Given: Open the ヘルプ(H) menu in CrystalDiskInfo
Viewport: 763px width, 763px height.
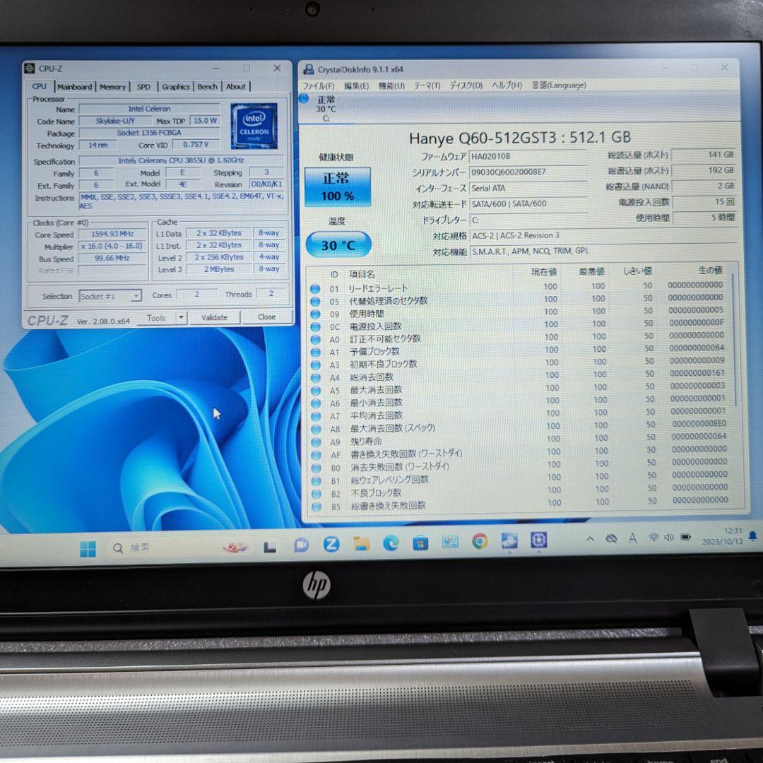Looking at the screenshot, I should pyautogui.click(x=506, y=85).
